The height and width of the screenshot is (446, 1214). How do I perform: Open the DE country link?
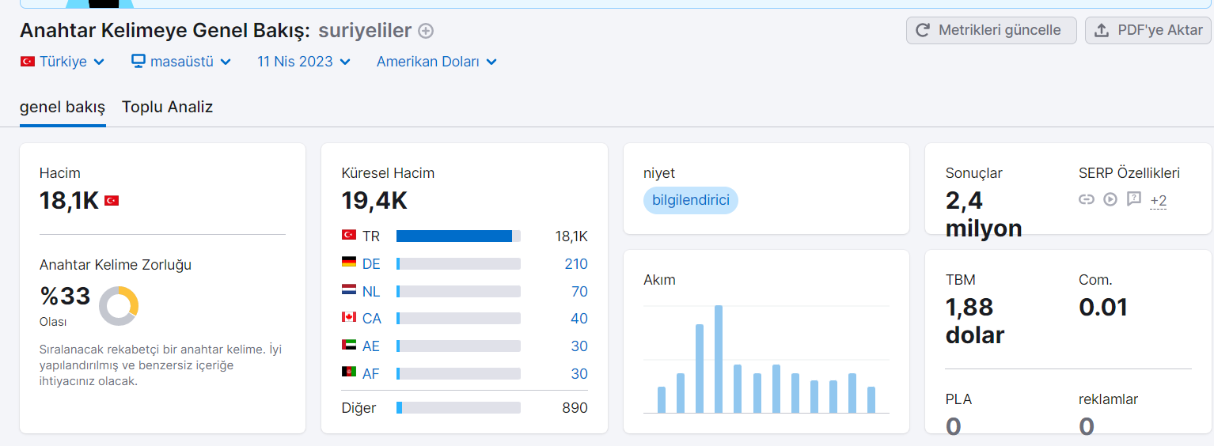pyautogui.click(x=371, y=264)
